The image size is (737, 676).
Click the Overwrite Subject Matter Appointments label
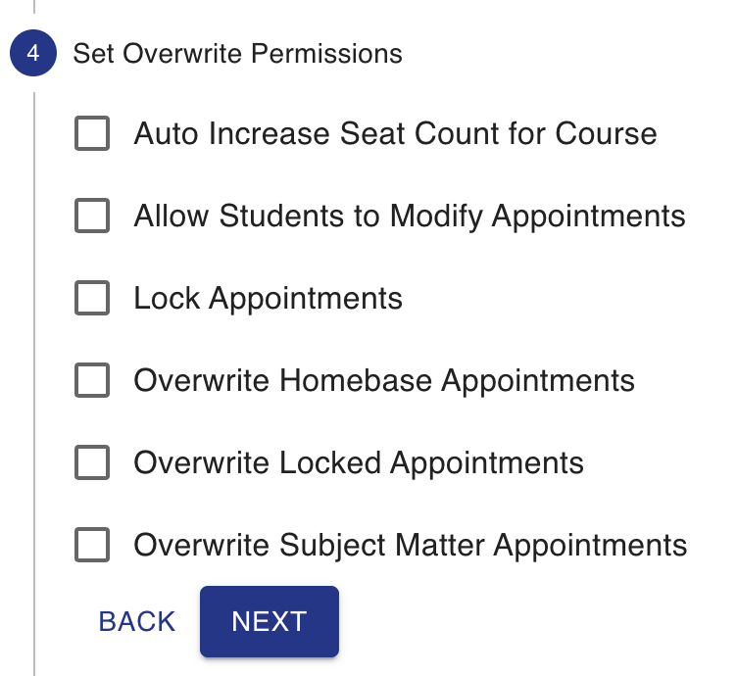[x=411, y=546]
